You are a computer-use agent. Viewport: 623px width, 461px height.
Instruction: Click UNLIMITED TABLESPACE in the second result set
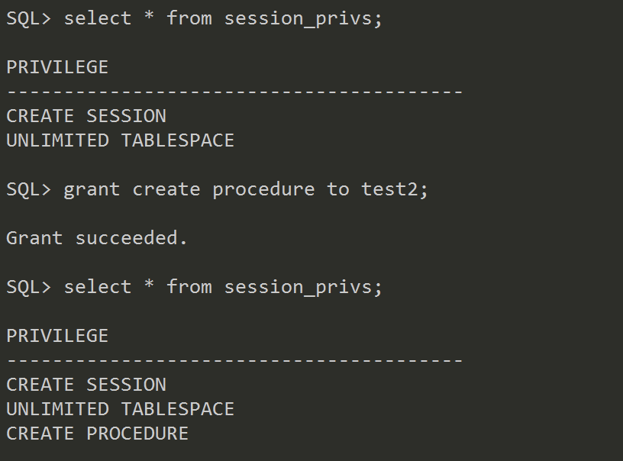click(x=120, y=409)
